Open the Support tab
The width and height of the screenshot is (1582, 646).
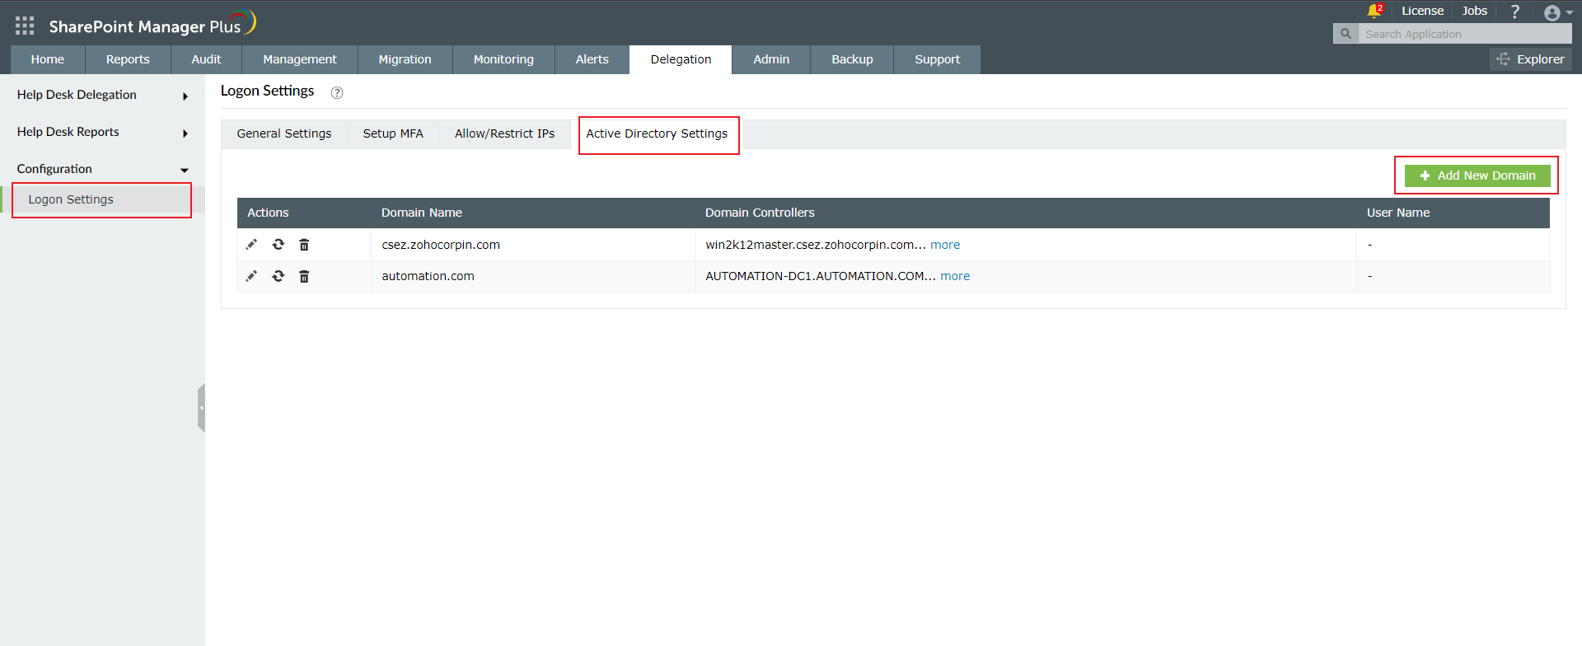(x=937, y=59)
